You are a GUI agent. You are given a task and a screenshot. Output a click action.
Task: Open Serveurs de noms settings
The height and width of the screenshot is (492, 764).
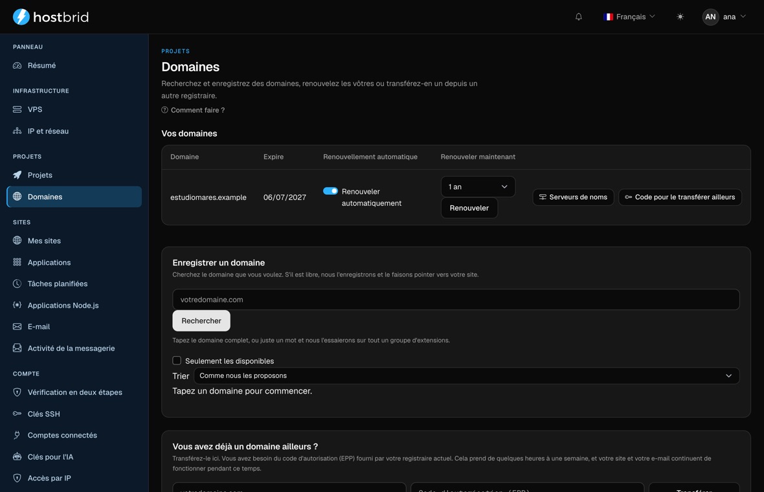(573, 197)
